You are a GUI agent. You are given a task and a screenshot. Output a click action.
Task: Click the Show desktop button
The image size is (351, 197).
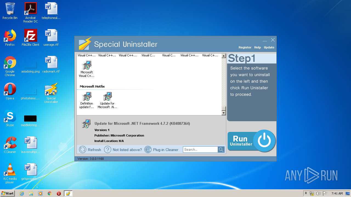click(x=348, y=193)
